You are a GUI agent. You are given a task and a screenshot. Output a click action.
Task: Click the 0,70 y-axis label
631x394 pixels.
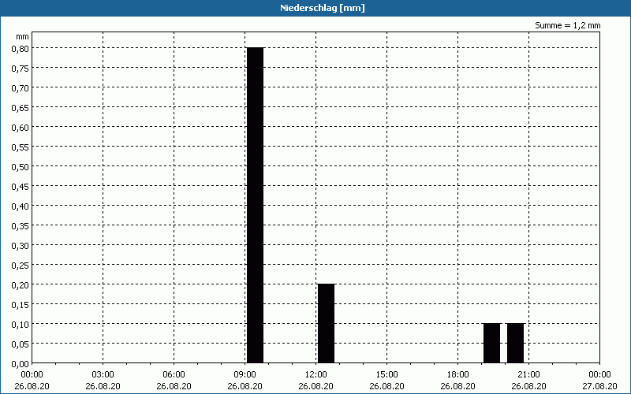[21, 87]
